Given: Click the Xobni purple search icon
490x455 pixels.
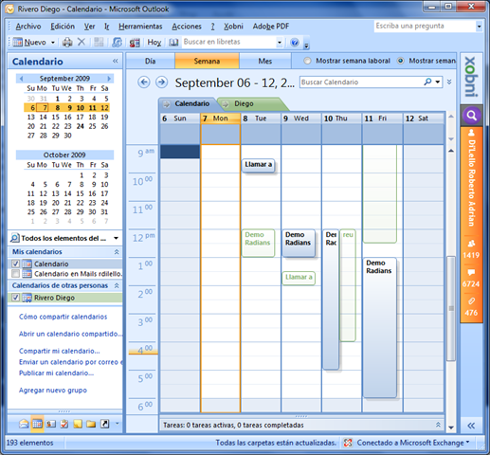Looking at the screenshot, I should [472, 116].
